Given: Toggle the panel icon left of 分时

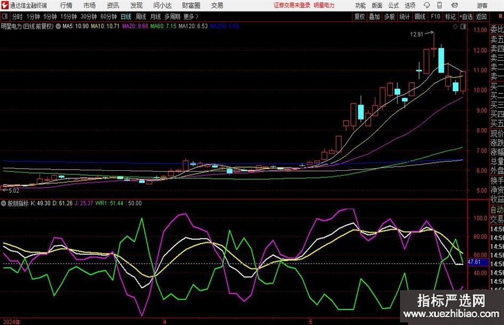Looking at the screenshot, I should coord(4,17).
